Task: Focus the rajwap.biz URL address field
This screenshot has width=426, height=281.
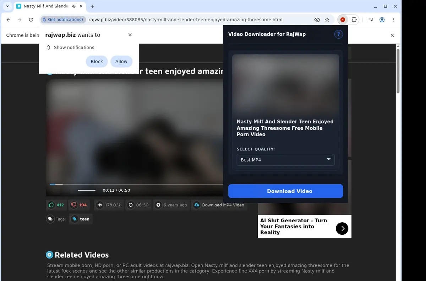Action: click(x=185, y=20)
